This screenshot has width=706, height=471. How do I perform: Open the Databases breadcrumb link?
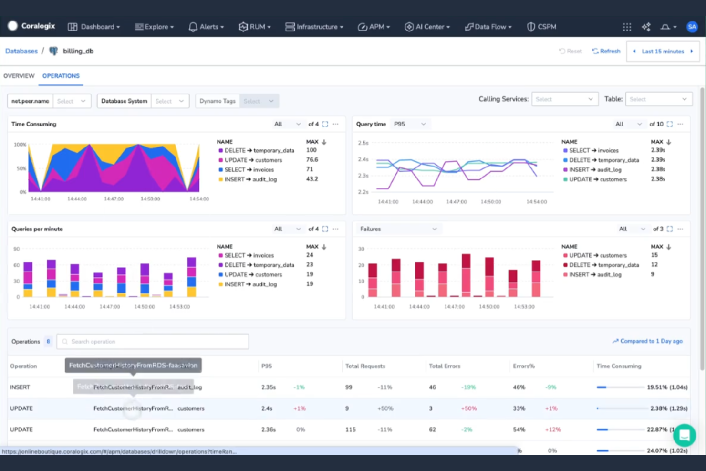21,51
